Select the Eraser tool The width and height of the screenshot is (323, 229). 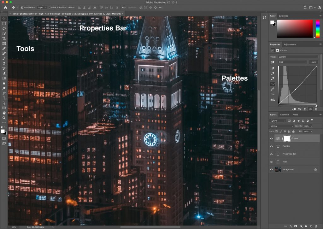[x=4, y=73]
